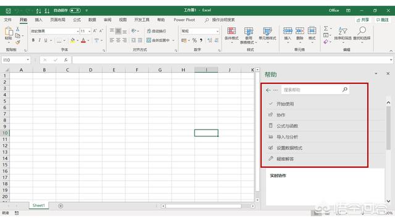Toggle 自动换行 (Wrap Text)
Image resolution: width=395 pixels, height=222 pixels.
[x=156, y=31]
